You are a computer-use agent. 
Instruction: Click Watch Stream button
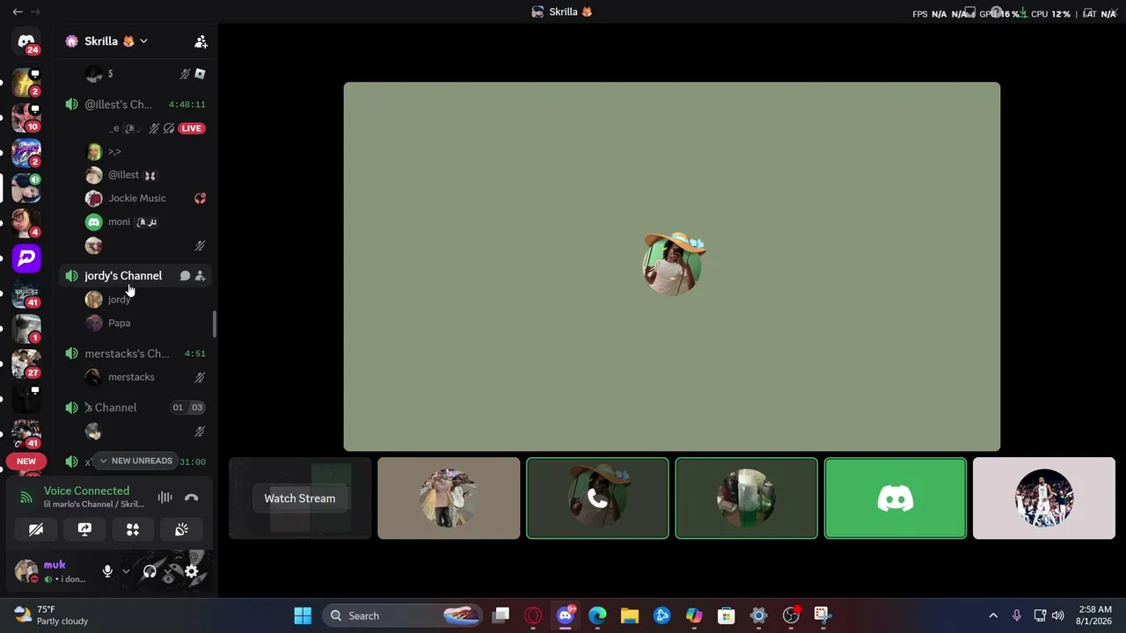[x=300, y=498]
